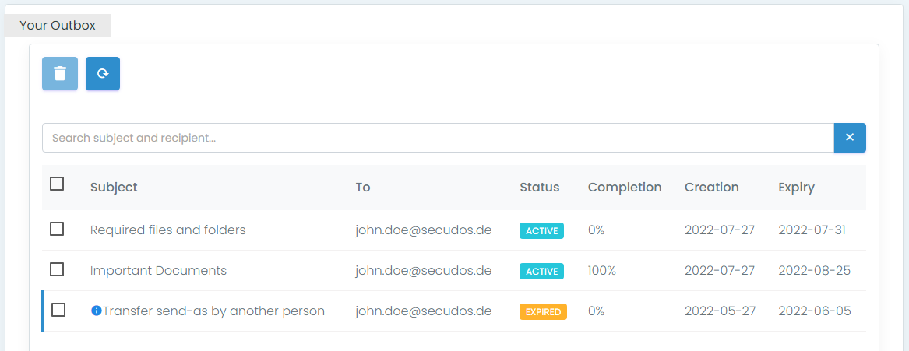Click info icon beside Transfer send-as subject
The image size is (909, 351).
(97, 311)
